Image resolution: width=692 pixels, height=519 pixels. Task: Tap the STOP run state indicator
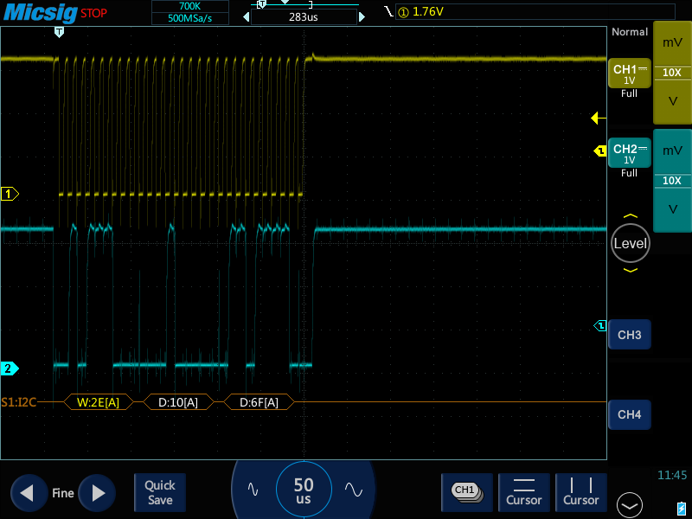pyautogui.click(x=93, y=13)
